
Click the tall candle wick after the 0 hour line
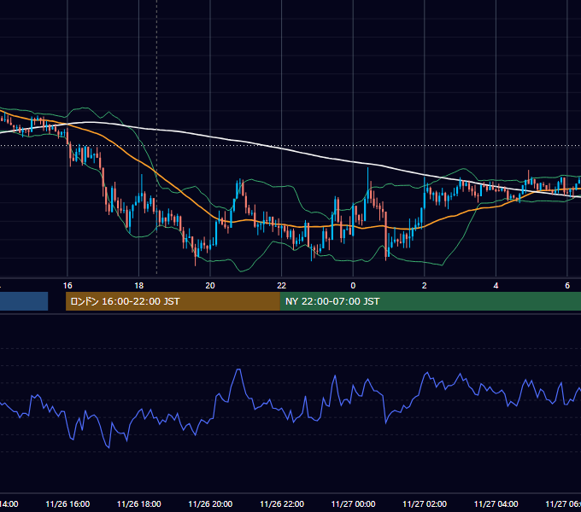368,177
